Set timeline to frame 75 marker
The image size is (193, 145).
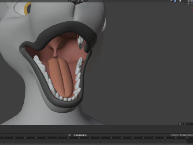133,138
